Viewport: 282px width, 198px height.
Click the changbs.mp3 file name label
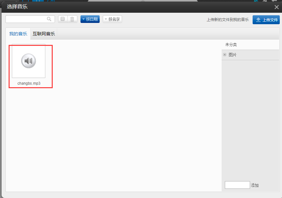pyautogui.click(x=29, y=83)
